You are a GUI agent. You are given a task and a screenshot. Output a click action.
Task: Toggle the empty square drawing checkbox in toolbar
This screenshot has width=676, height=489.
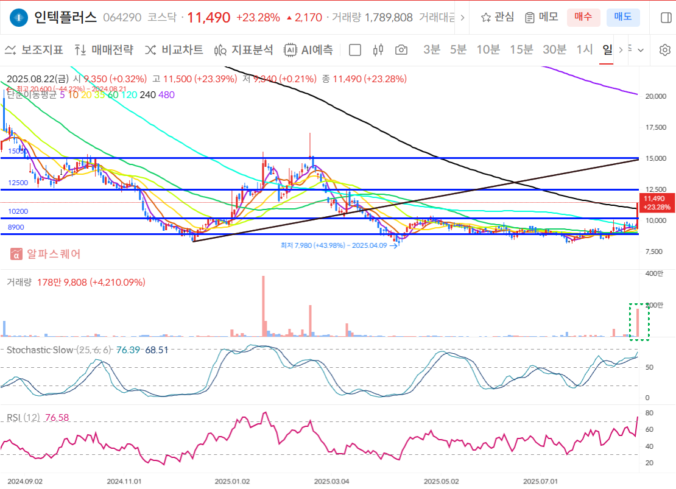(x=355, y=51)
